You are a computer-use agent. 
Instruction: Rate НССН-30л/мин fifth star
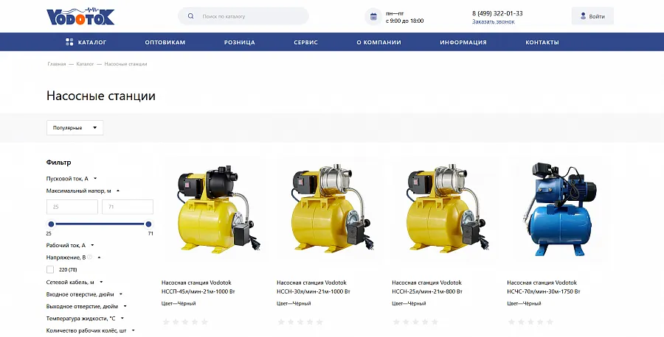[x=319, y=322]
